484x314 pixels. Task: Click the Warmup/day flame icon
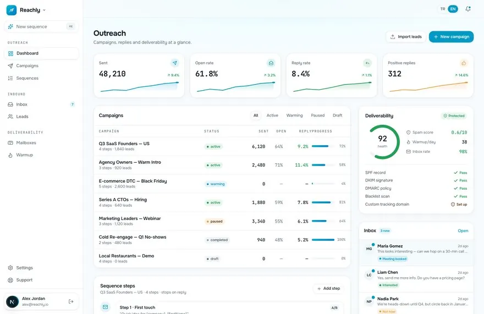(408, 142)
